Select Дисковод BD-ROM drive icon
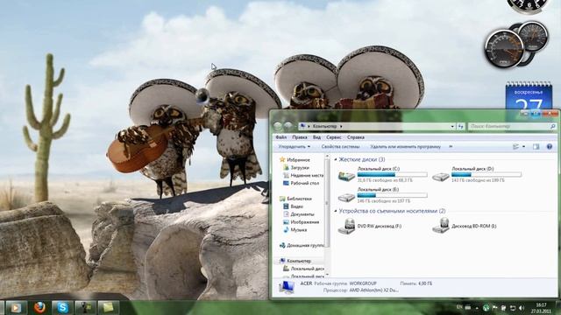Viewport: 561px width, 315px height. [x=440, y=226]
